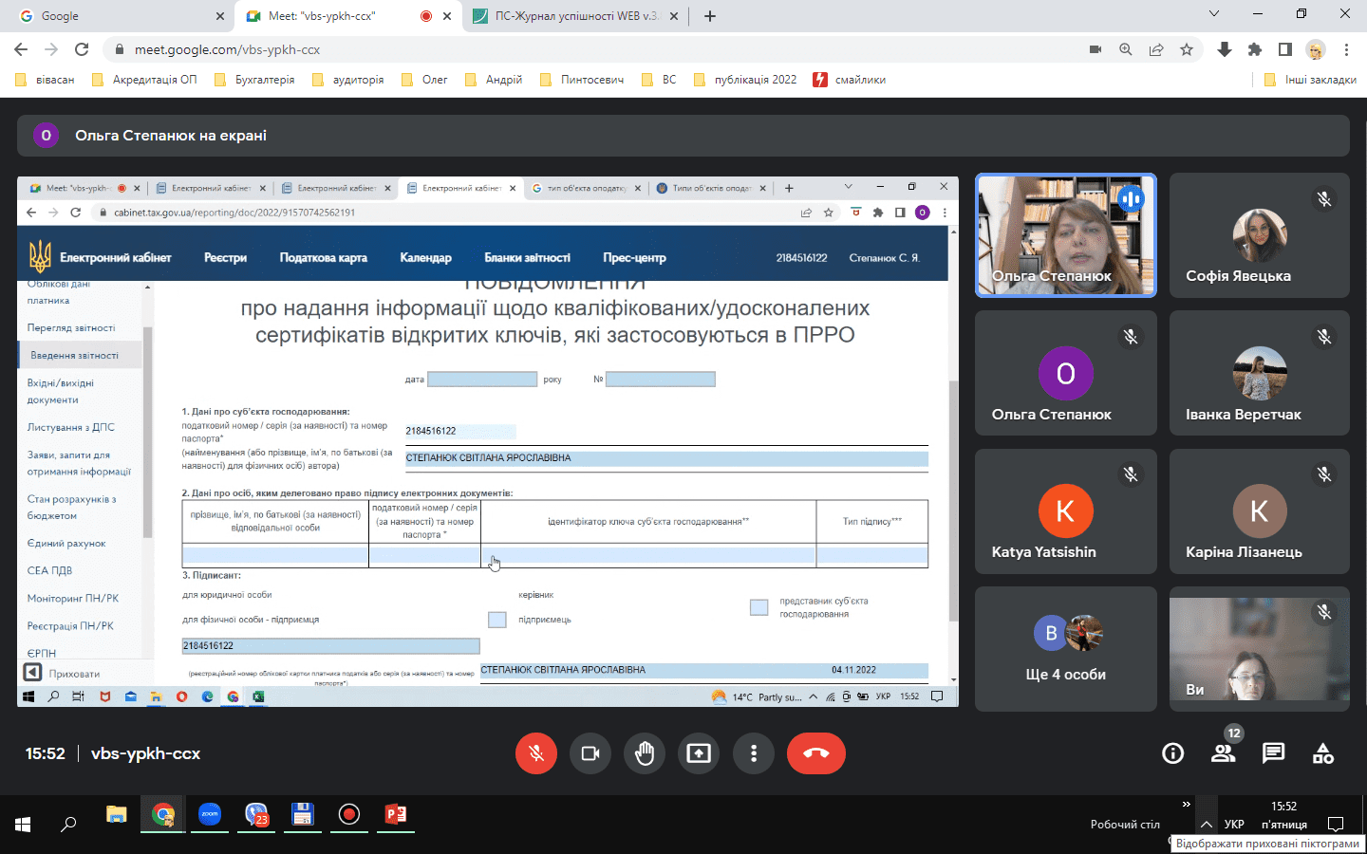Show hidden icons in system tray

click(x=1206, y=825)
